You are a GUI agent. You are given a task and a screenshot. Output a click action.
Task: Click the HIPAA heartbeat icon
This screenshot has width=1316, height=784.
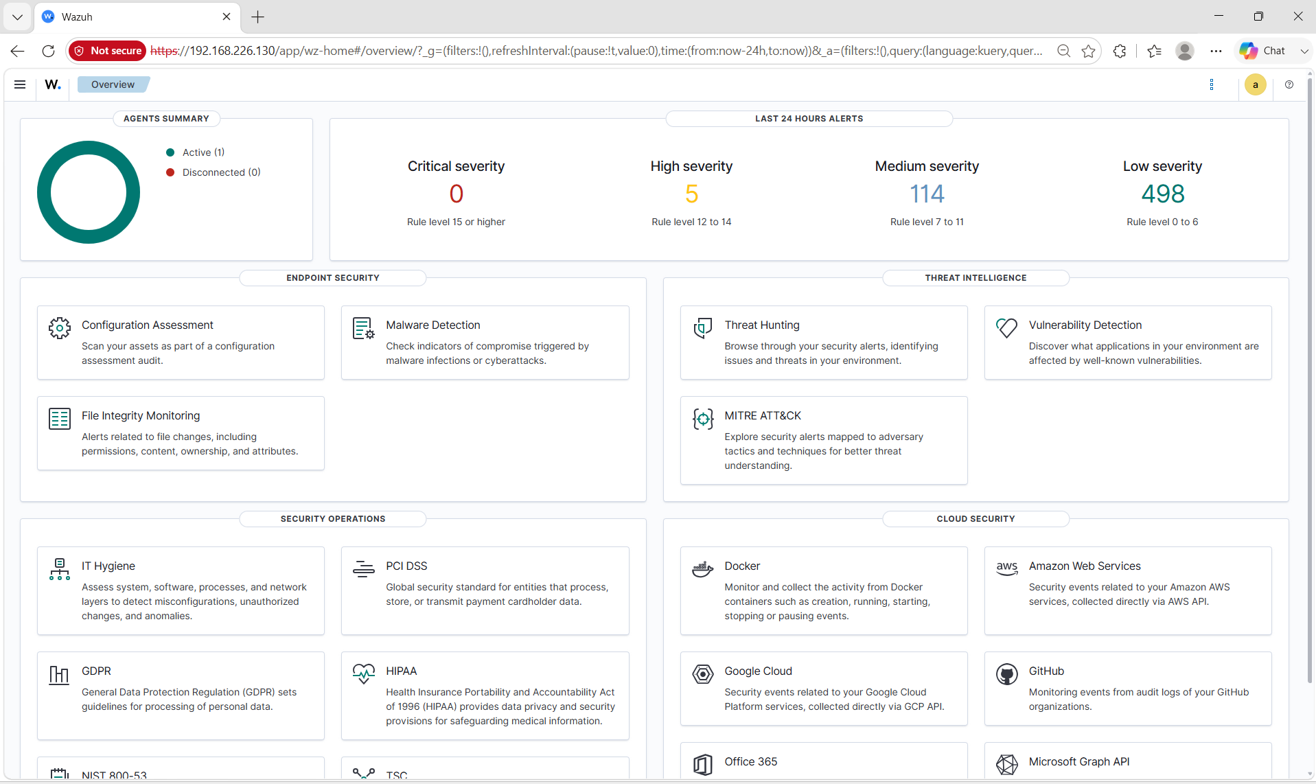click(x=364, y=674)
